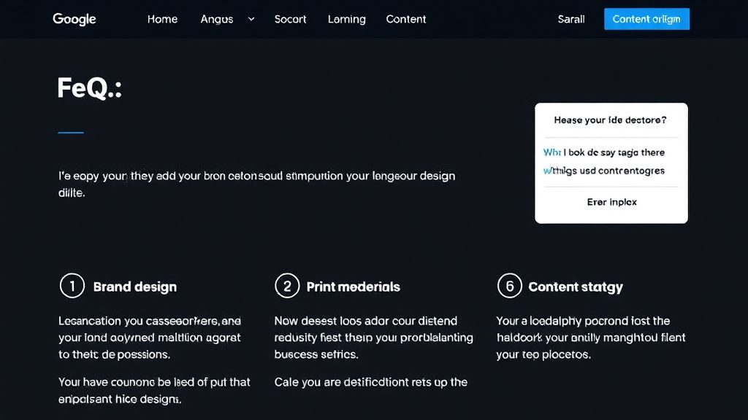The height and width of the screenshot is (420, 748).
Task: Go to the Socort nav item
Action: (x=290, y=19)
